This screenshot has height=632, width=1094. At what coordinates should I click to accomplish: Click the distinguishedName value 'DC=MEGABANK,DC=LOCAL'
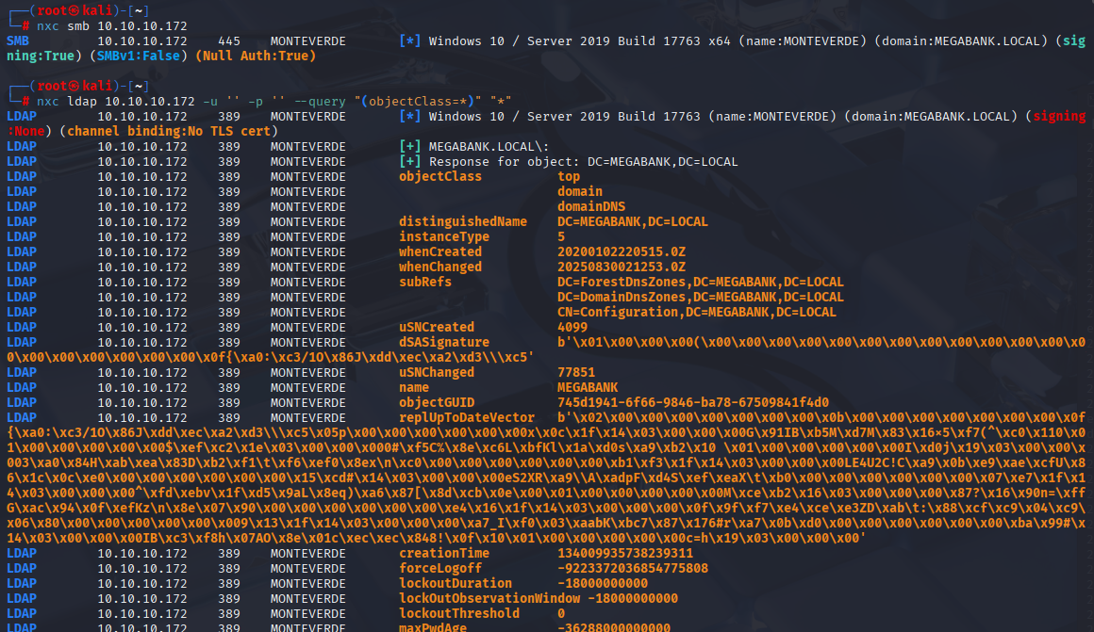coord(632,221)
